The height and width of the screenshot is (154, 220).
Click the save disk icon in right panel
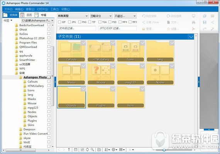coord(205,22)
